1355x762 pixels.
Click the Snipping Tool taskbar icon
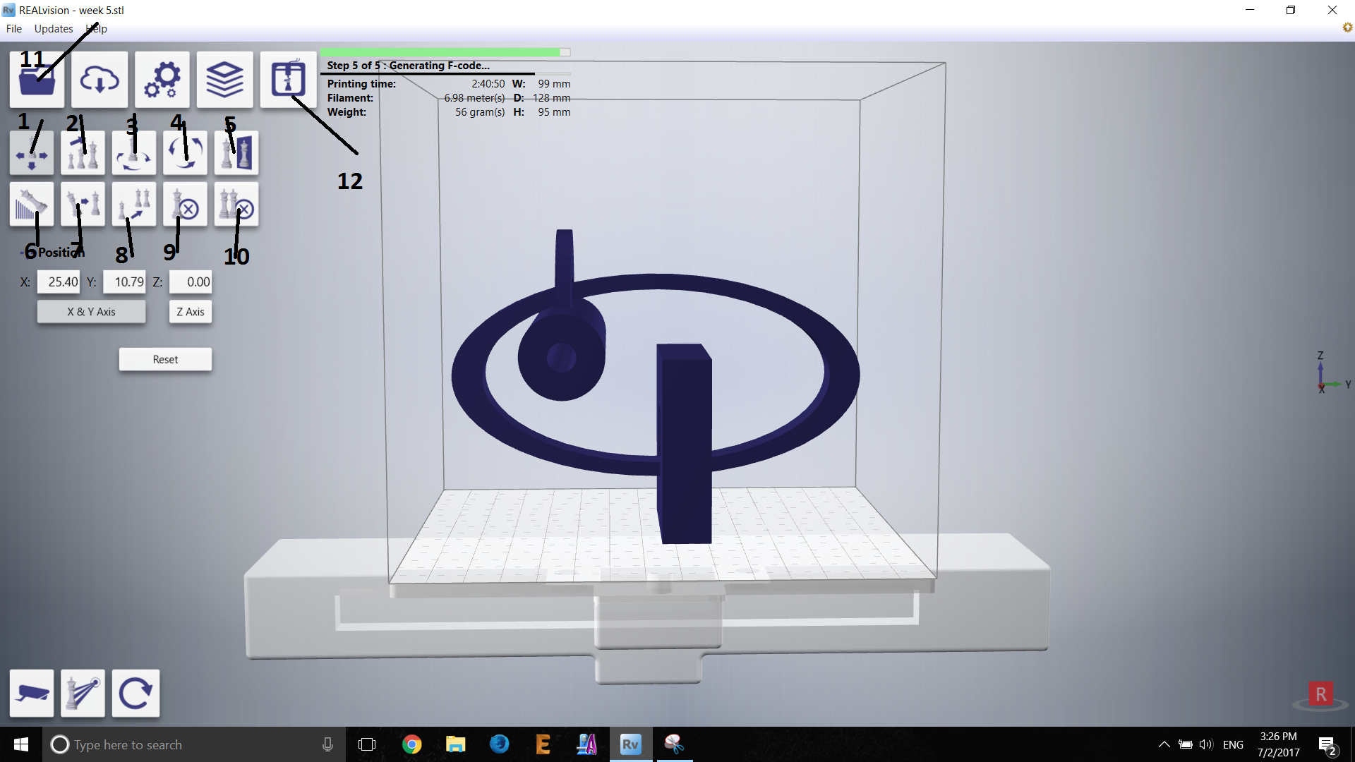coord(674,744)
